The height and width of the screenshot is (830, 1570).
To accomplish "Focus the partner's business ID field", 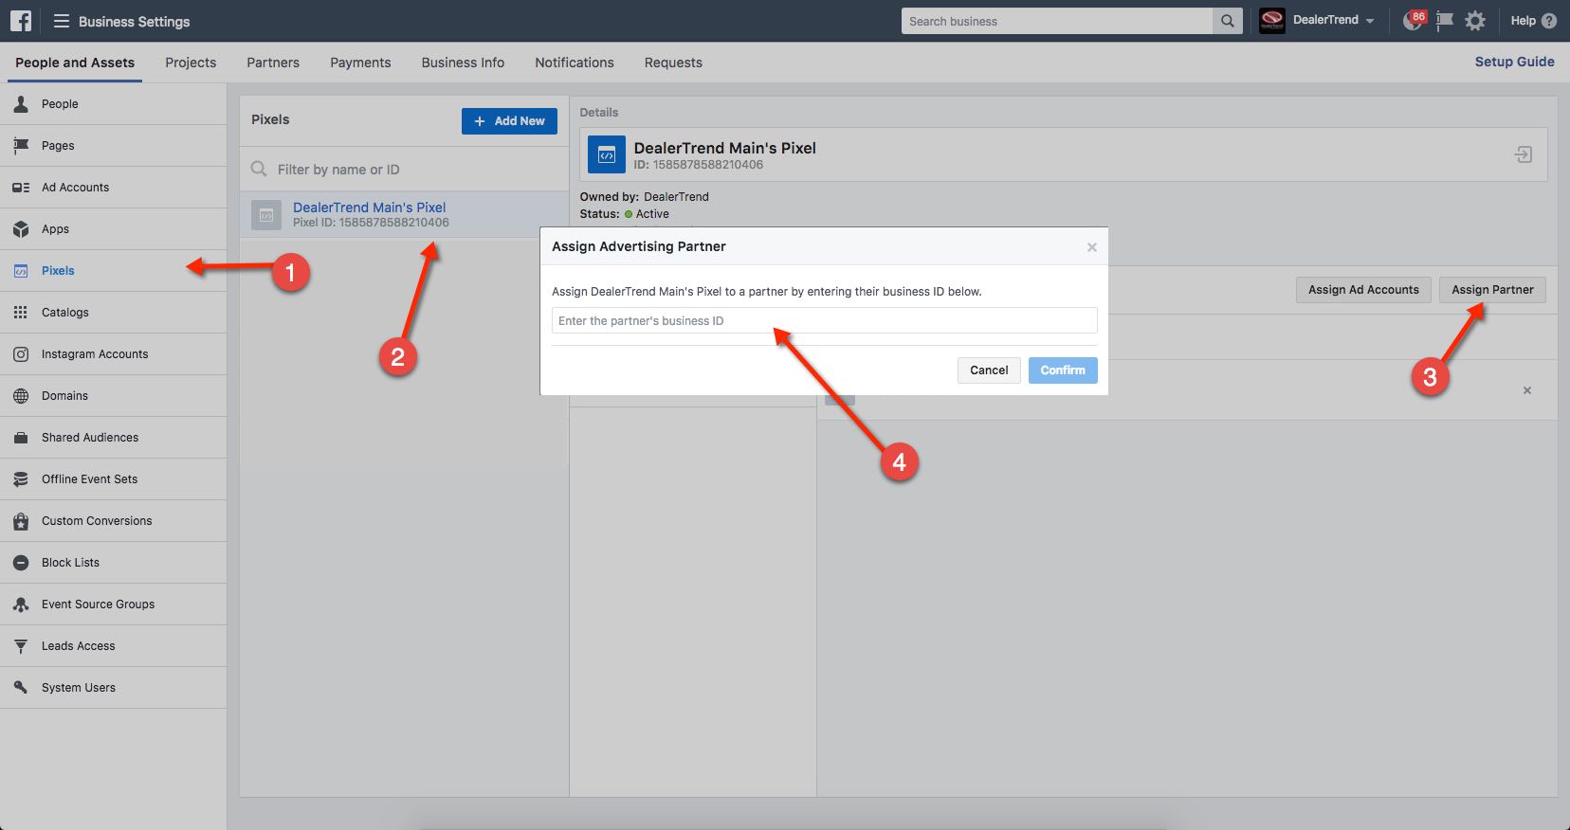I will click(825, 320).
